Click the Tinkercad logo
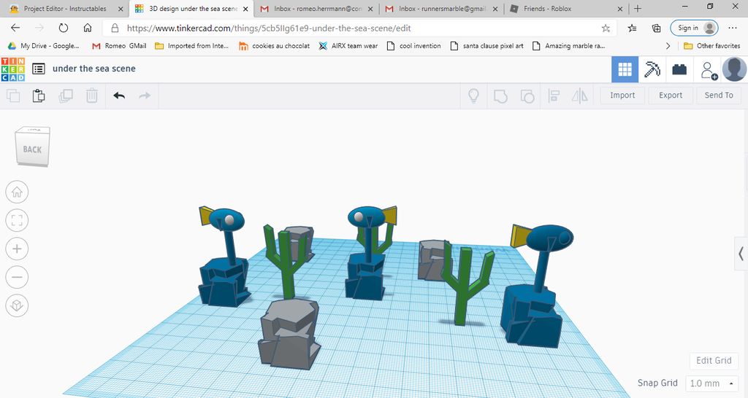The height and width of the screenshot is (398, 748). click(x=13, y=69)
